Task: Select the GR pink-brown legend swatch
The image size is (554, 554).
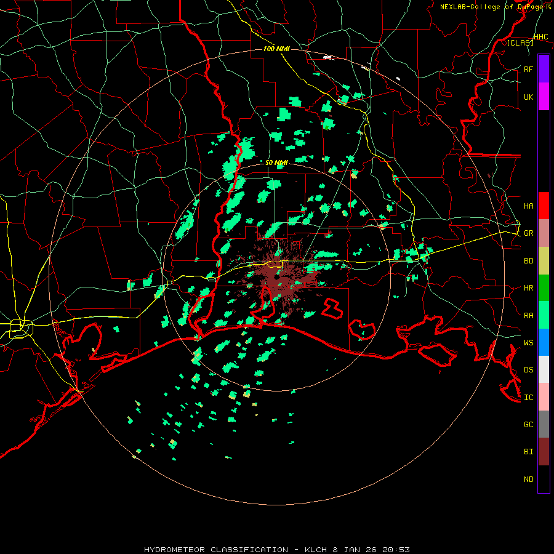Action: [x=544, y=233]
